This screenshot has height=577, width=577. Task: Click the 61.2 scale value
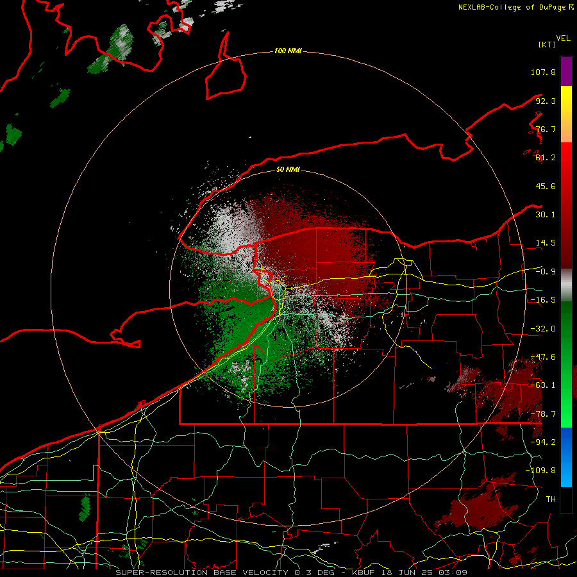pos(546,158)
